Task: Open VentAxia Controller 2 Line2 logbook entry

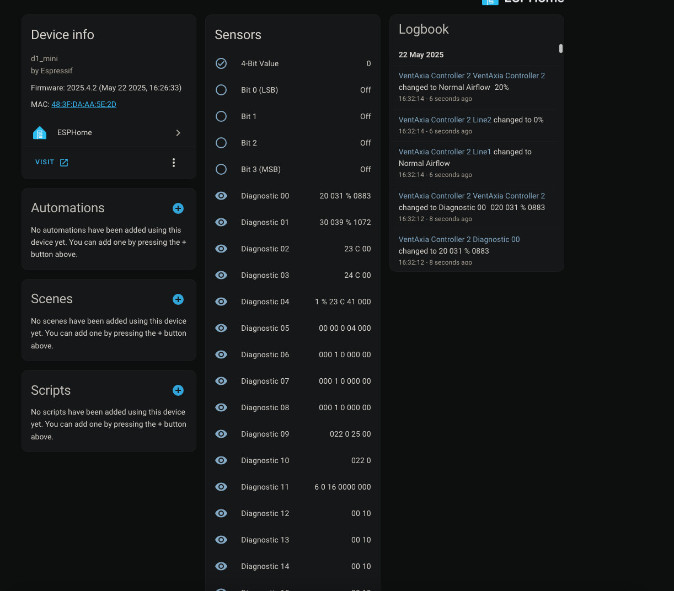Action: click(445, 120)
